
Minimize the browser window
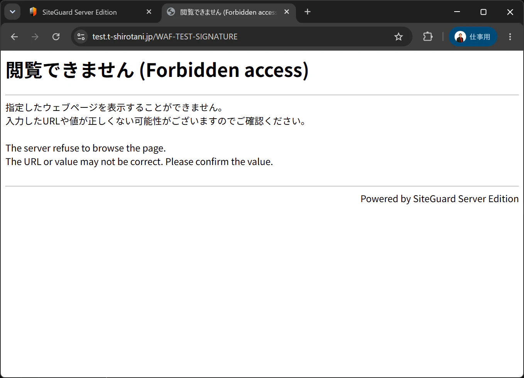[457, 12]
